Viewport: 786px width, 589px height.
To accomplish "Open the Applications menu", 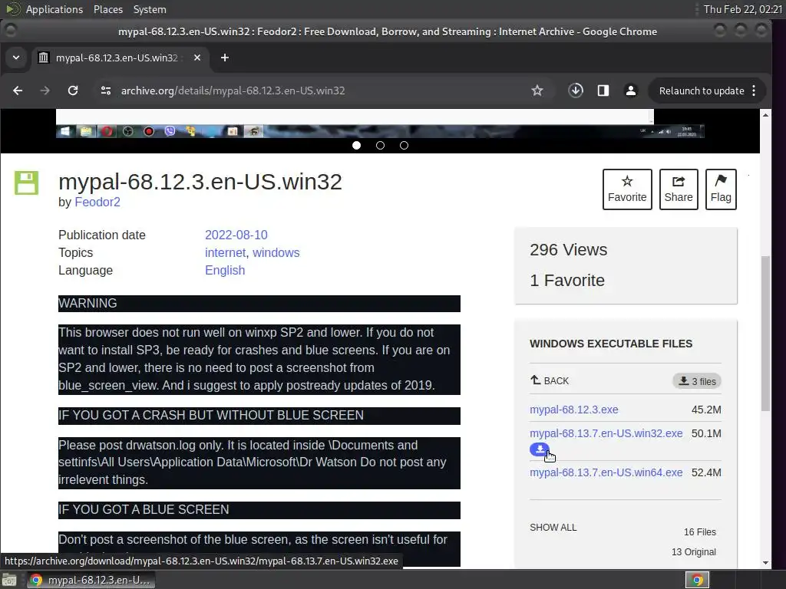I will click(54, 9).
